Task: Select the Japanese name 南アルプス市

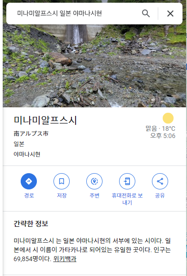Action: pos(31,133)
